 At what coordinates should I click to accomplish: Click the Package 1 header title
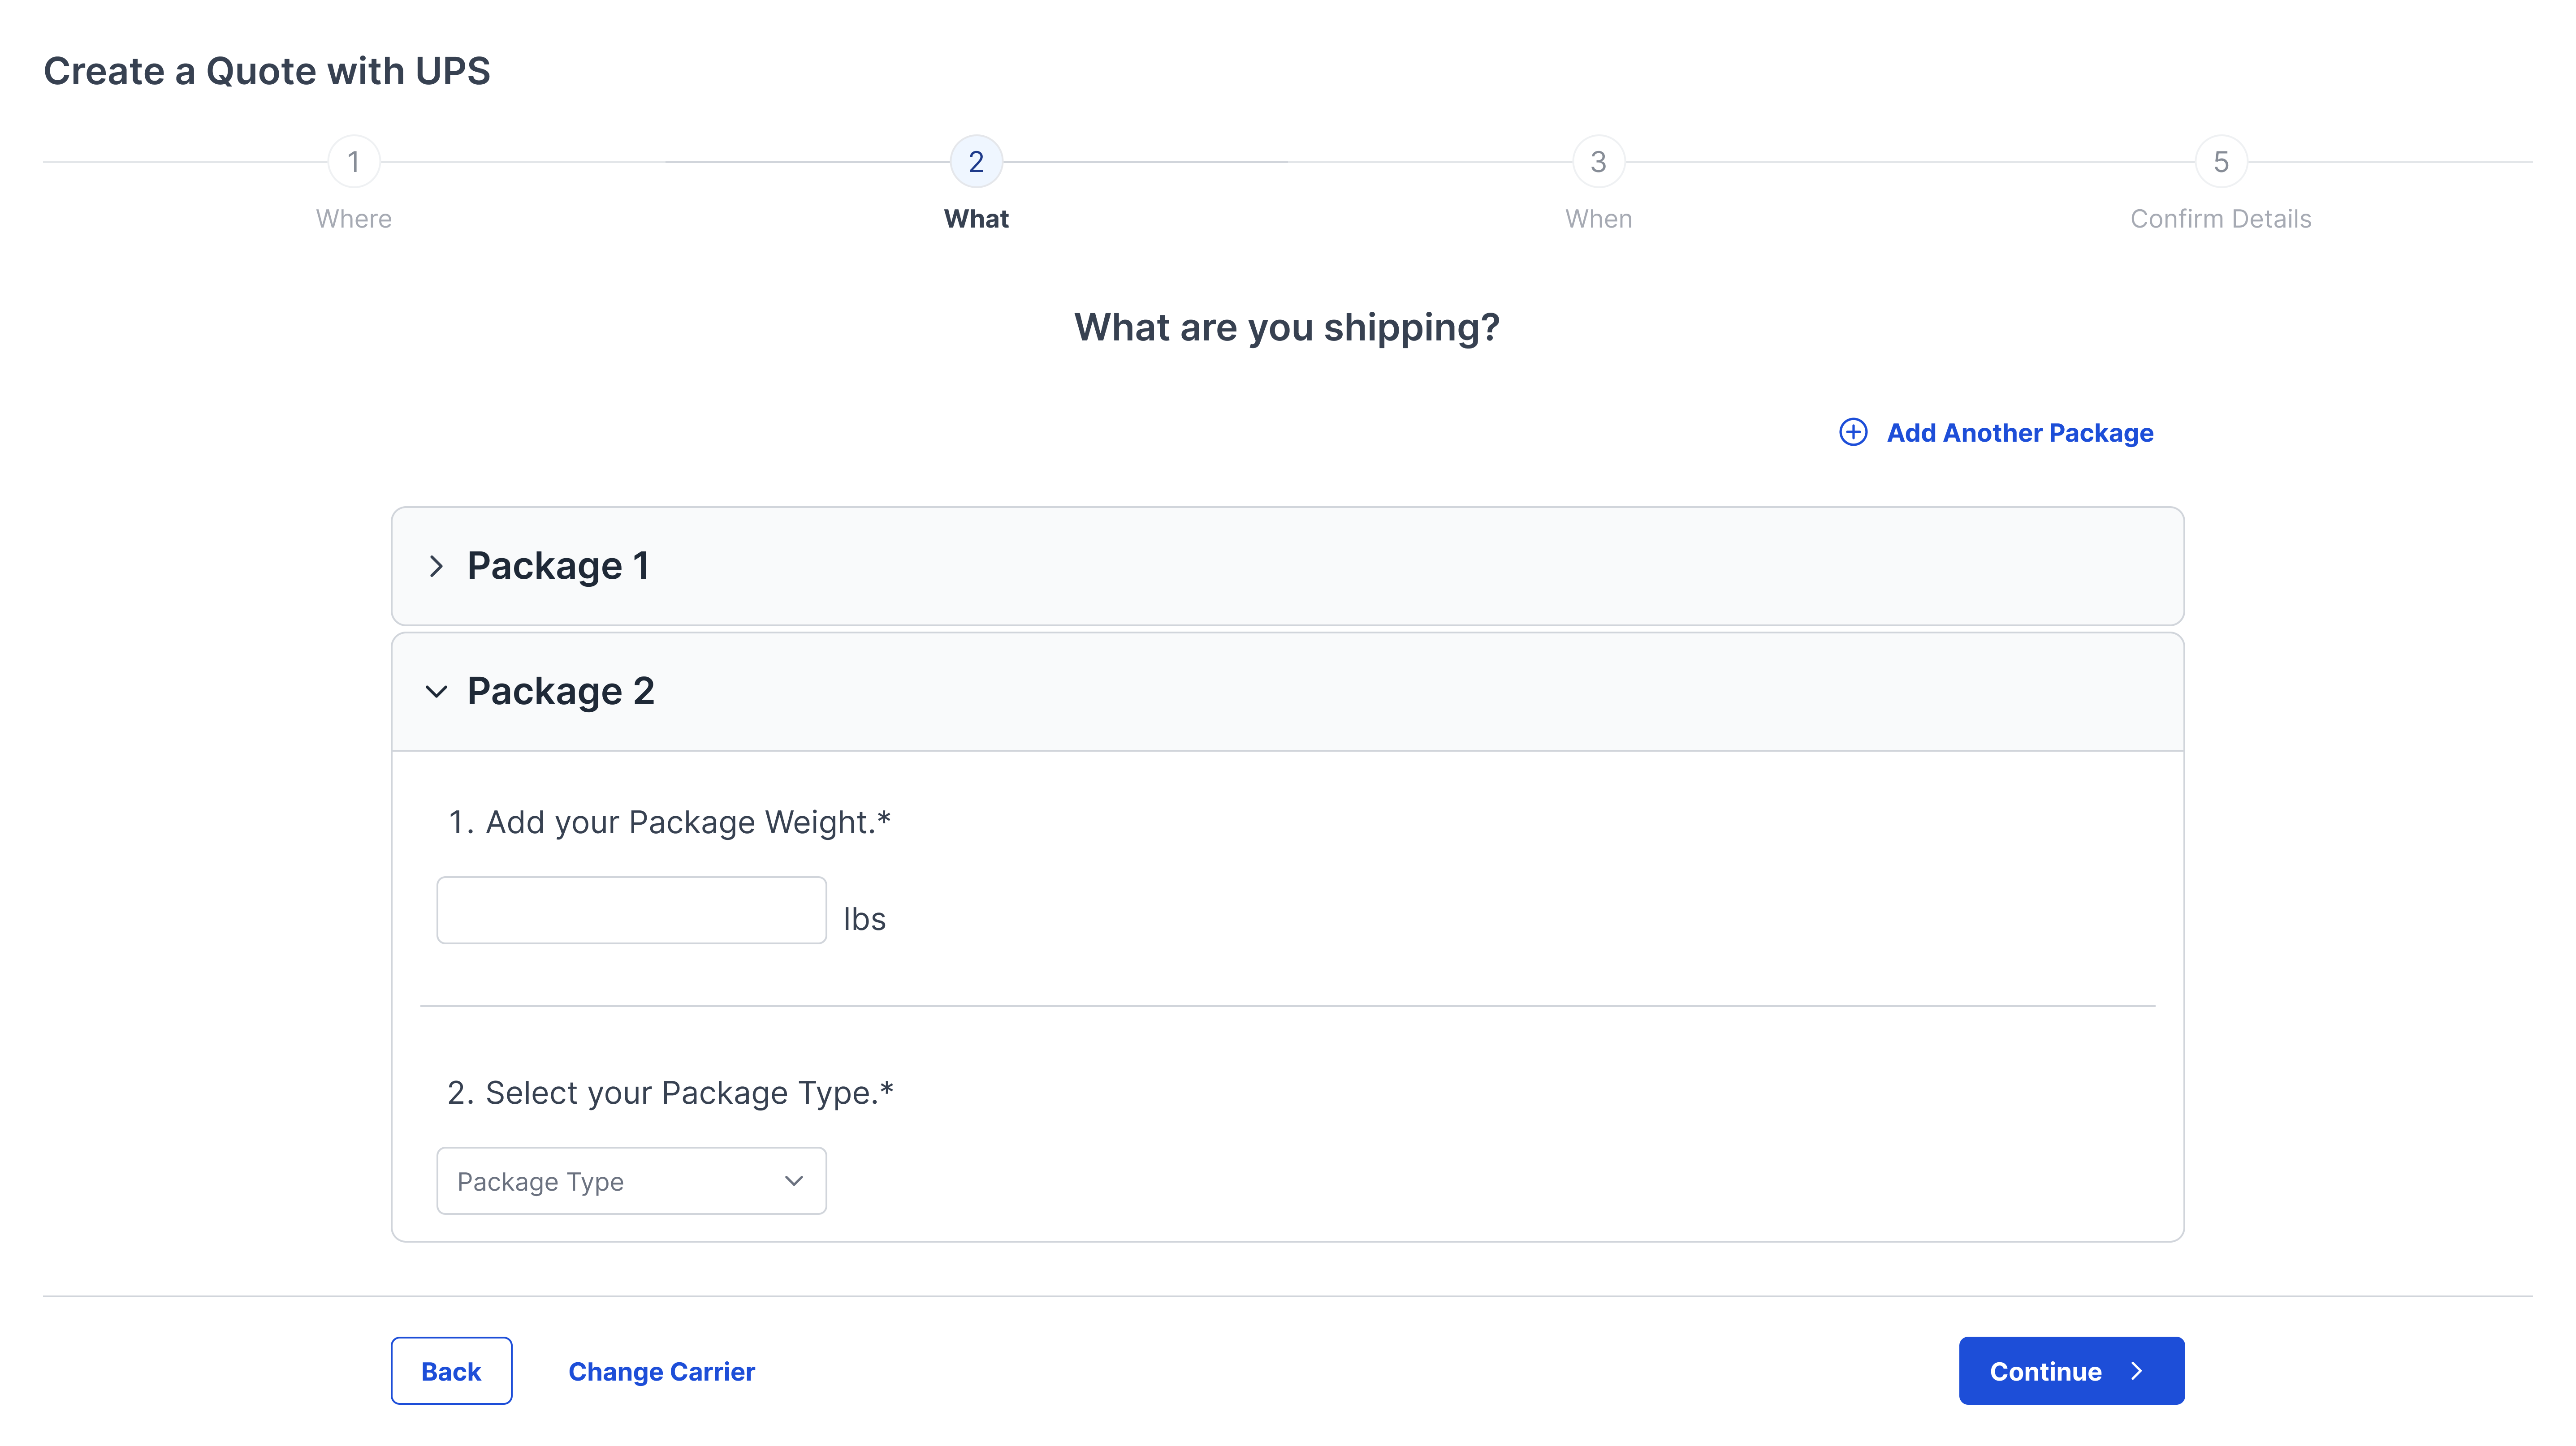coord(558,567)
